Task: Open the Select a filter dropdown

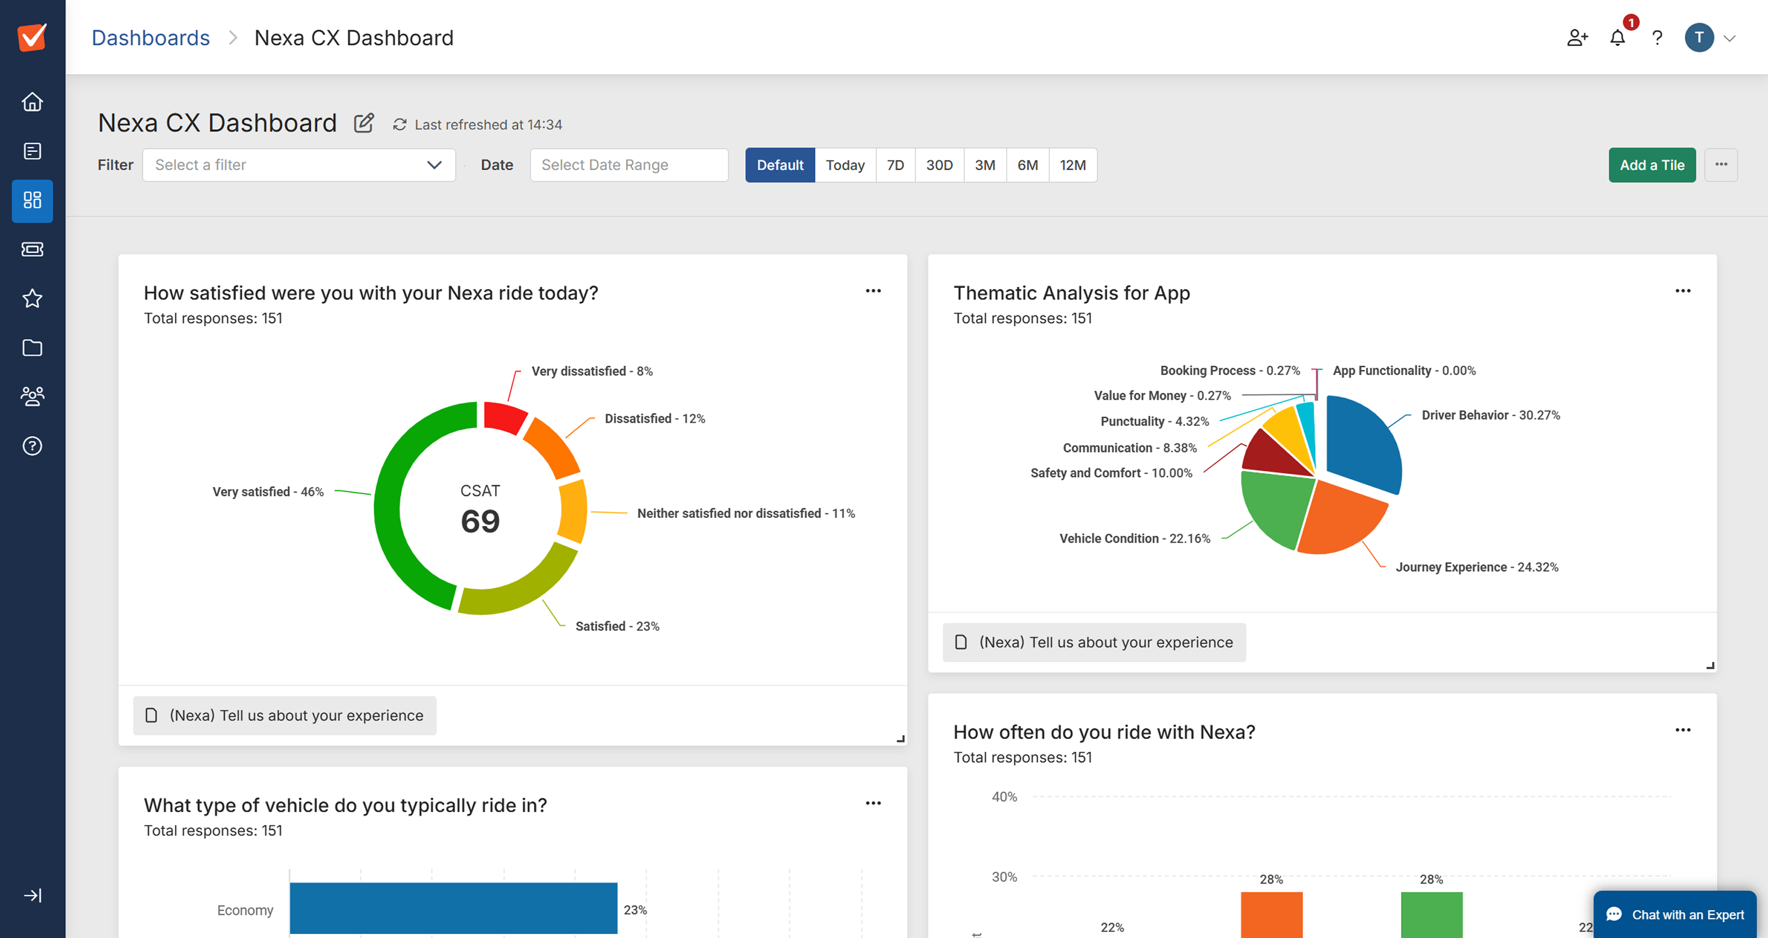Action: click(x=298, y=165)
